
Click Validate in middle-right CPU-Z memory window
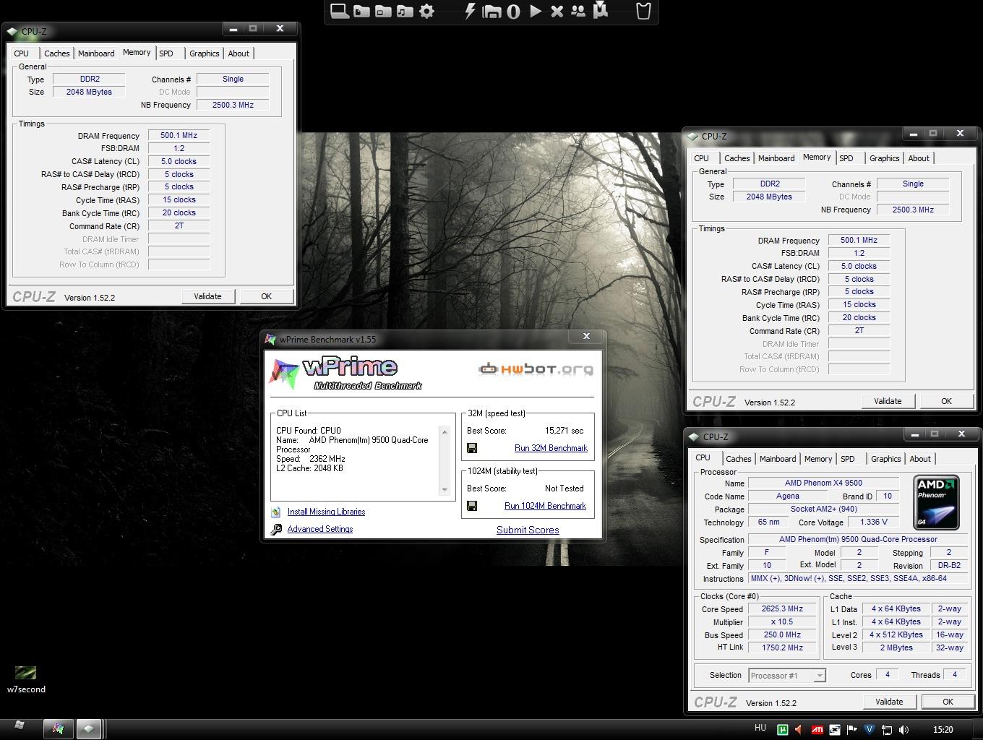coord(888,401)
